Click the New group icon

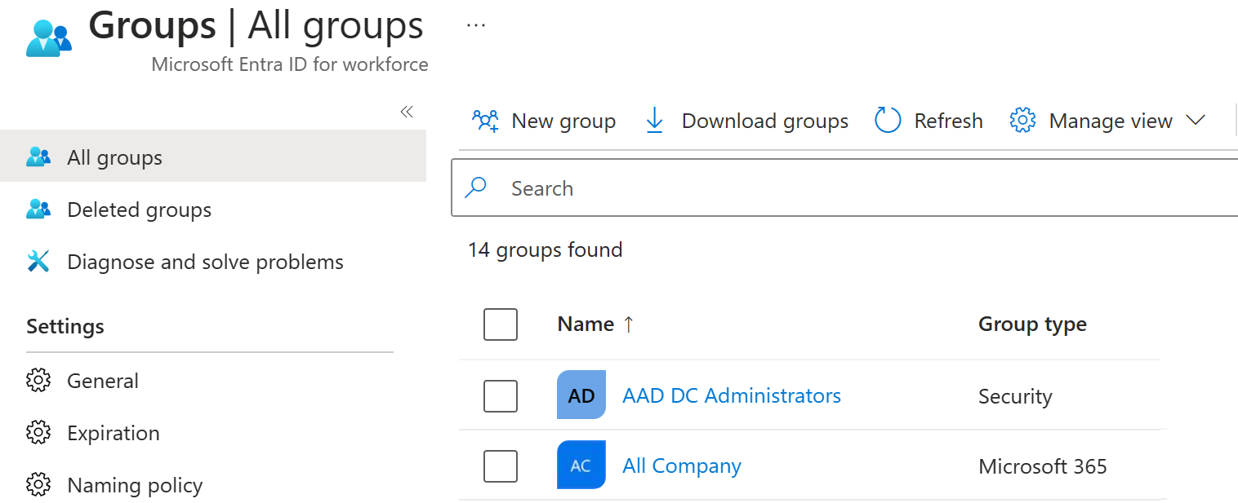[486, 120]
